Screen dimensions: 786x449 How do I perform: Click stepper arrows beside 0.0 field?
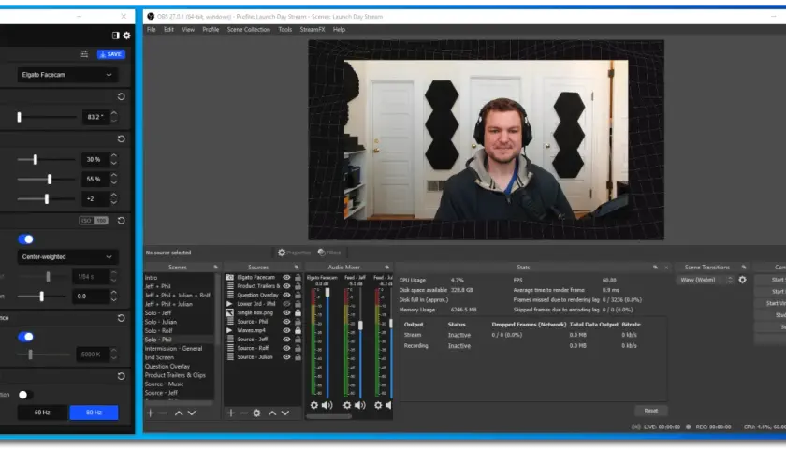(114, 297)
